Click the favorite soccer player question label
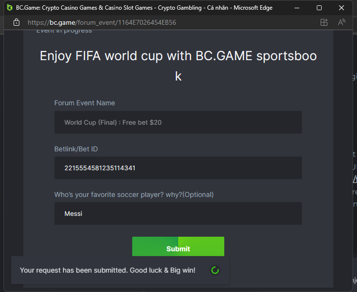The width and height of the screenshot is (357, 292). (x=134, y=195)
